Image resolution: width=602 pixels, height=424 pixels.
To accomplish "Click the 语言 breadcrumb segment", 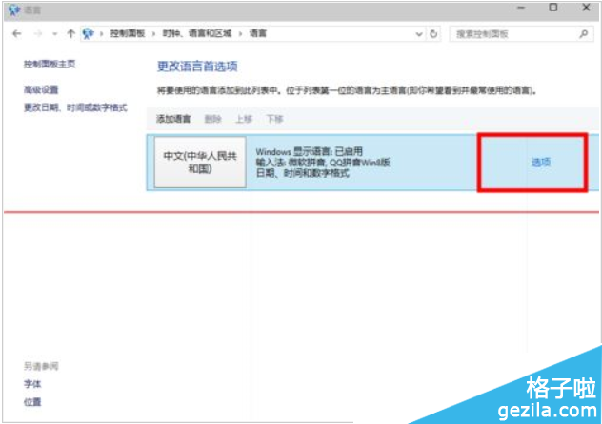I will pos(257,33).
